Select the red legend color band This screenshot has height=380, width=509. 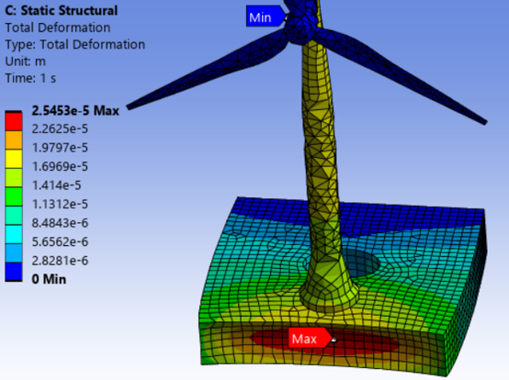click(x=14, y=121)
